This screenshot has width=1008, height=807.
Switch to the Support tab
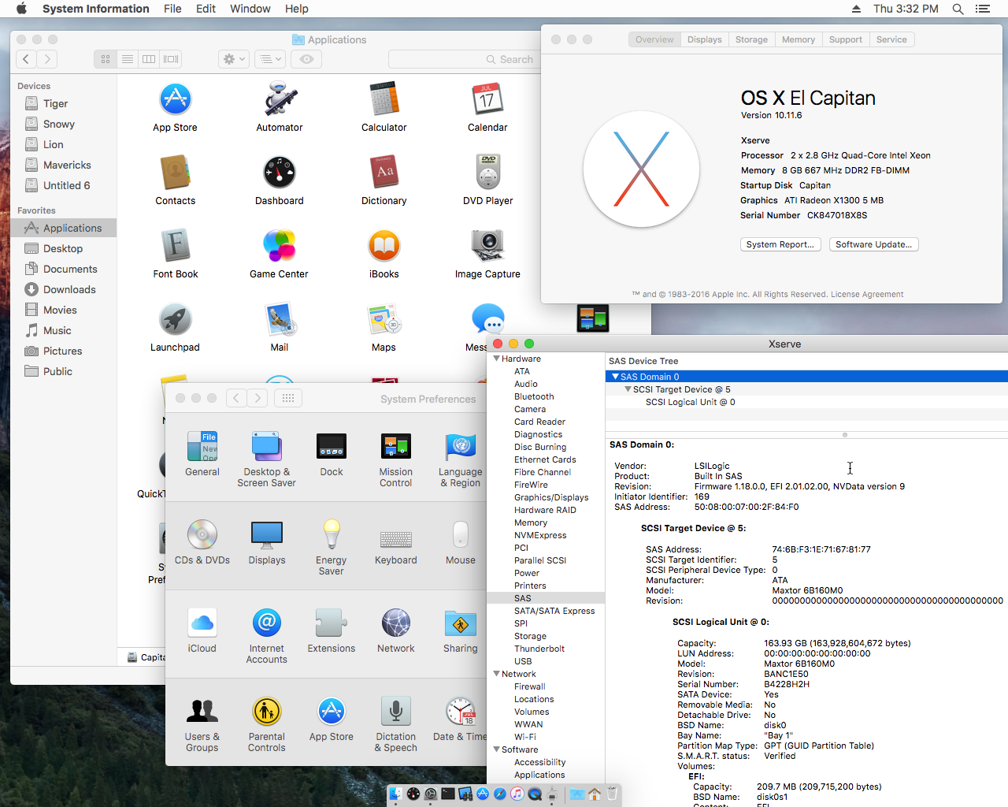coord(846,39)
